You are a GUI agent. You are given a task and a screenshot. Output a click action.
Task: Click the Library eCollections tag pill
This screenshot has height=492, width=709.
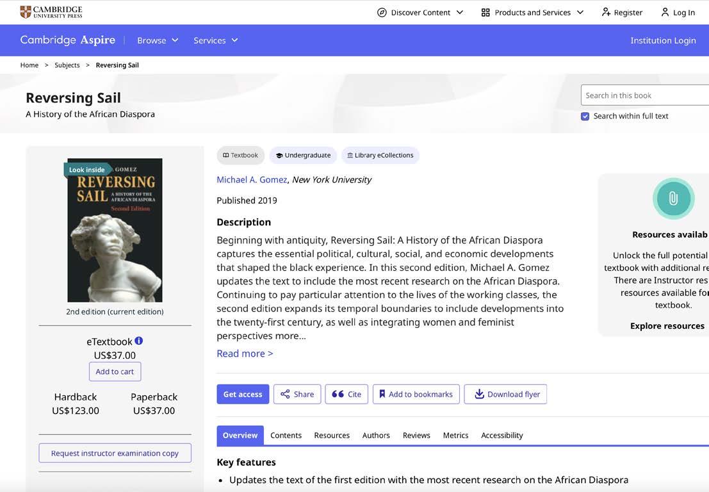point(380,155)
